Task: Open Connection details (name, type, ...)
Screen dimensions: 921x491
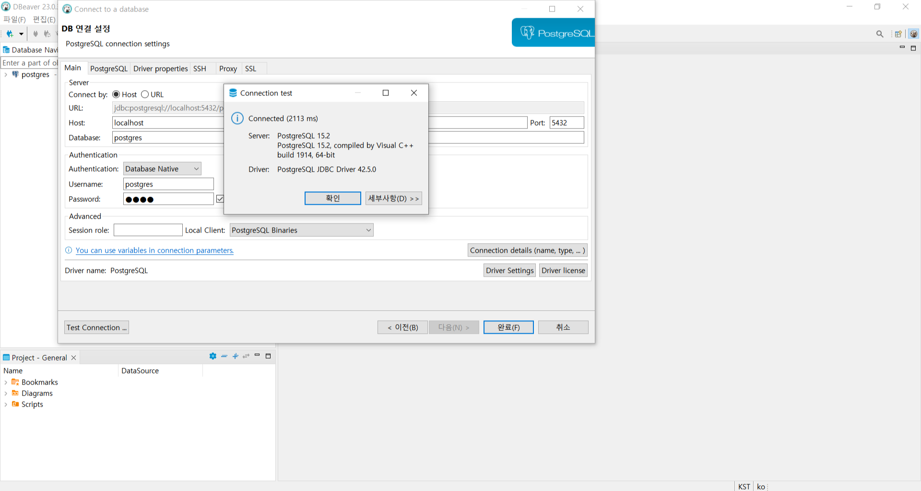Action: click(527, 250)
